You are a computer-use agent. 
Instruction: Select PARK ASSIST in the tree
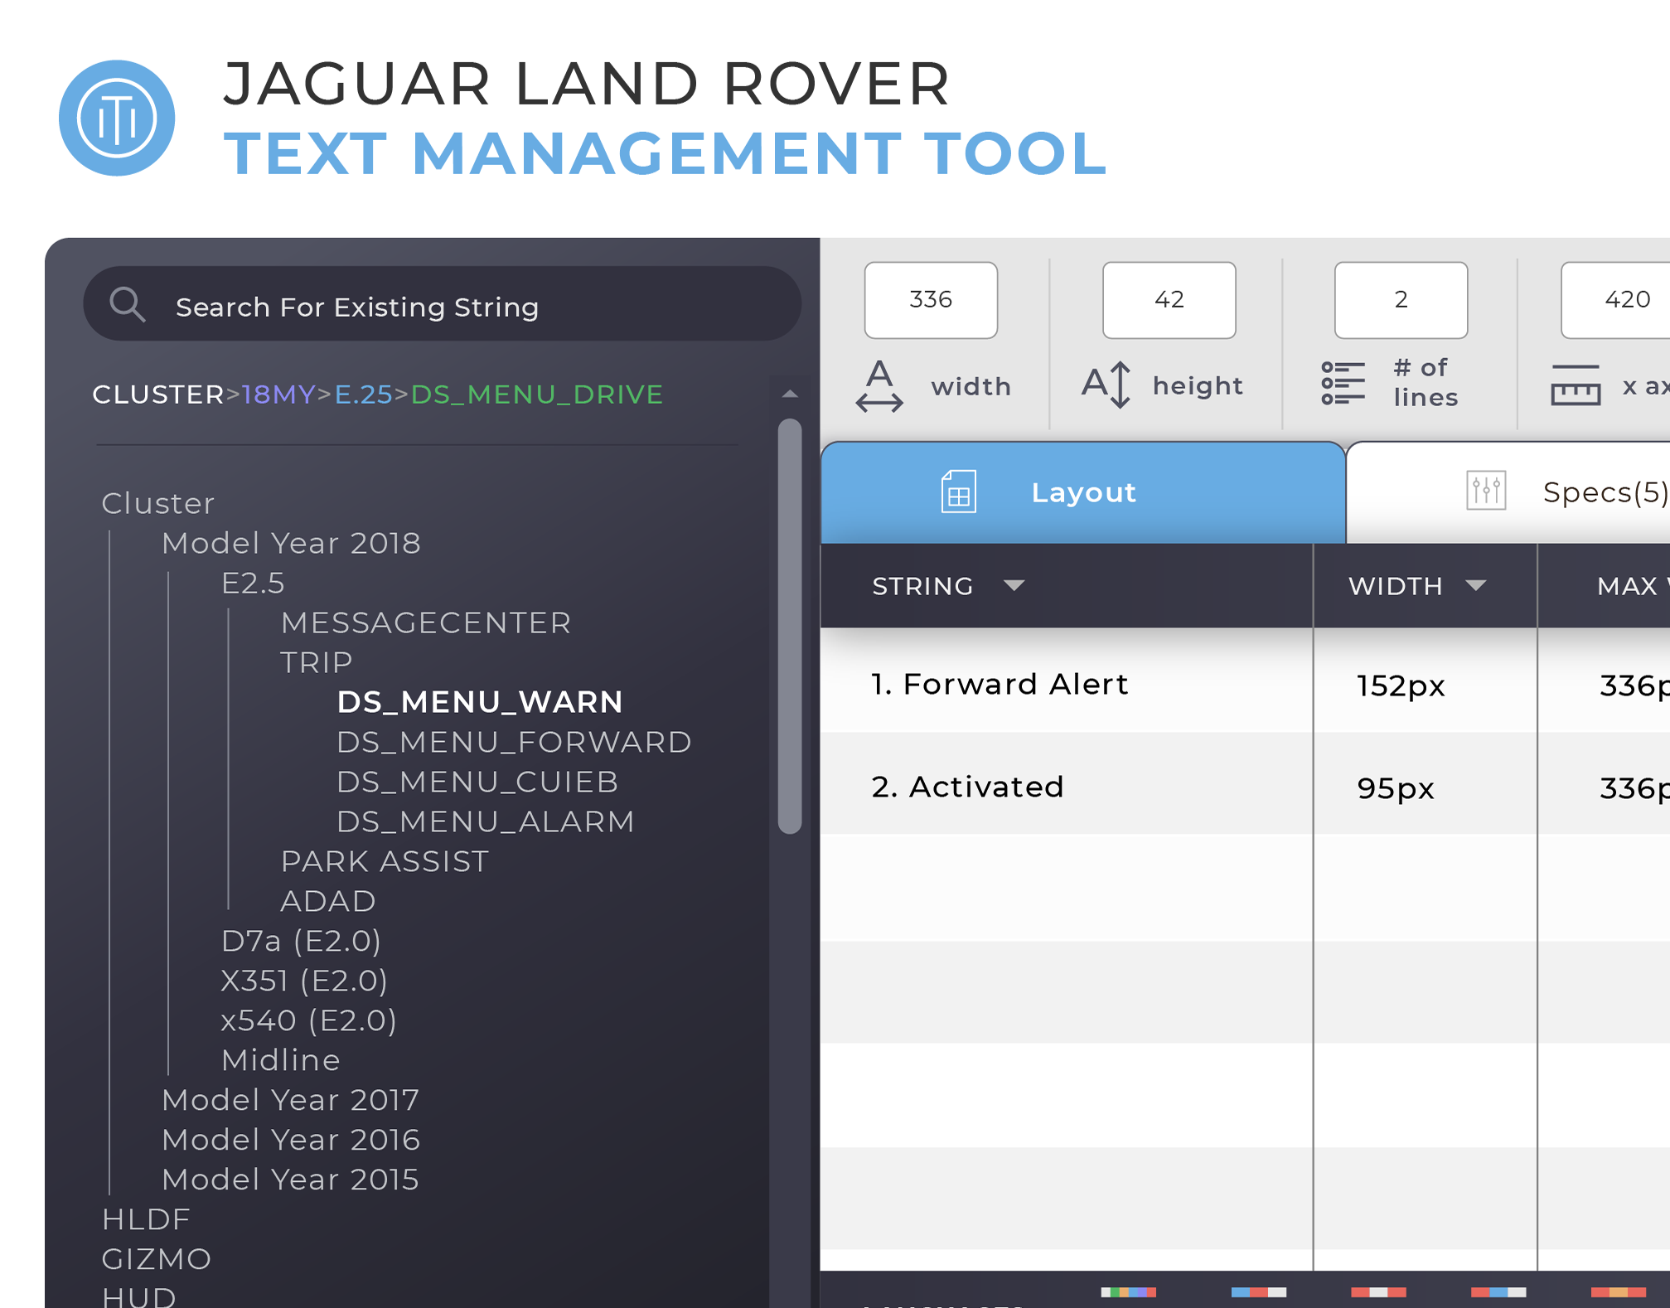tap(385, 861)
